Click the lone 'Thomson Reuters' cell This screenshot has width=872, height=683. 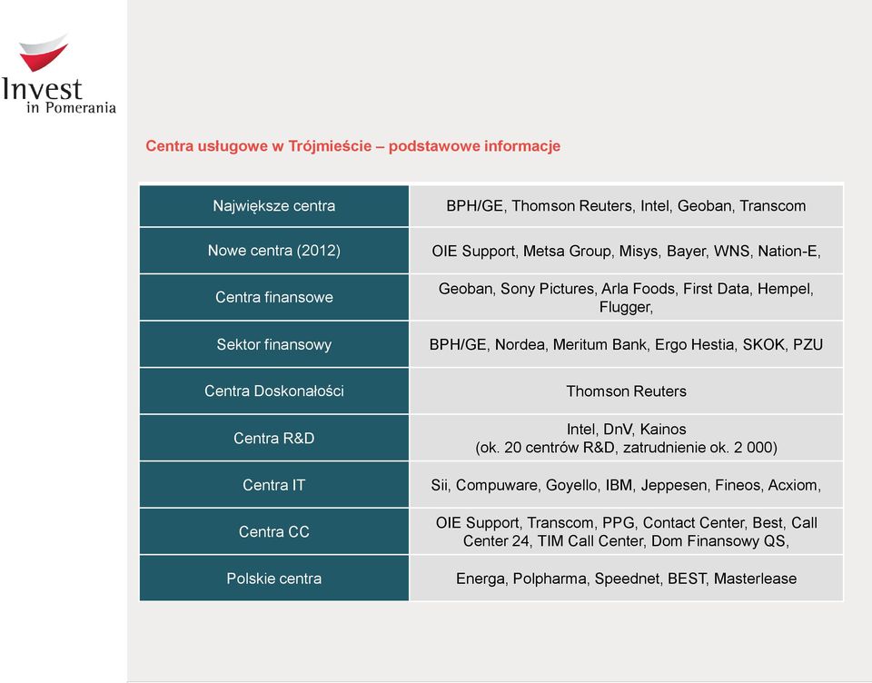point(626,391)
